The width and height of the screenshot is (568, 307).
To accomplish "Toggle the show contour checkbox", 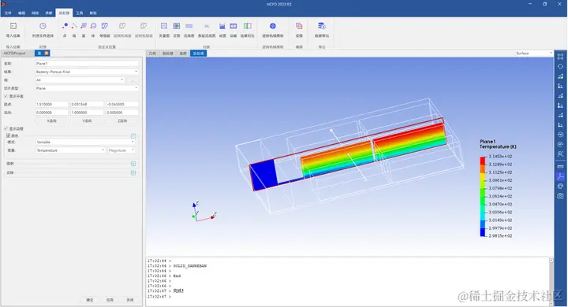I will pyautogui.click(x=6, y=128).
